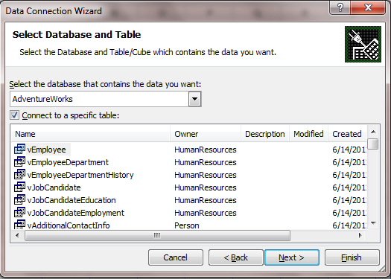Select the vEmployeeDepartment view name
Viewport: 391px width, 279px height.
pyautogui.click(x=68, y=162)
